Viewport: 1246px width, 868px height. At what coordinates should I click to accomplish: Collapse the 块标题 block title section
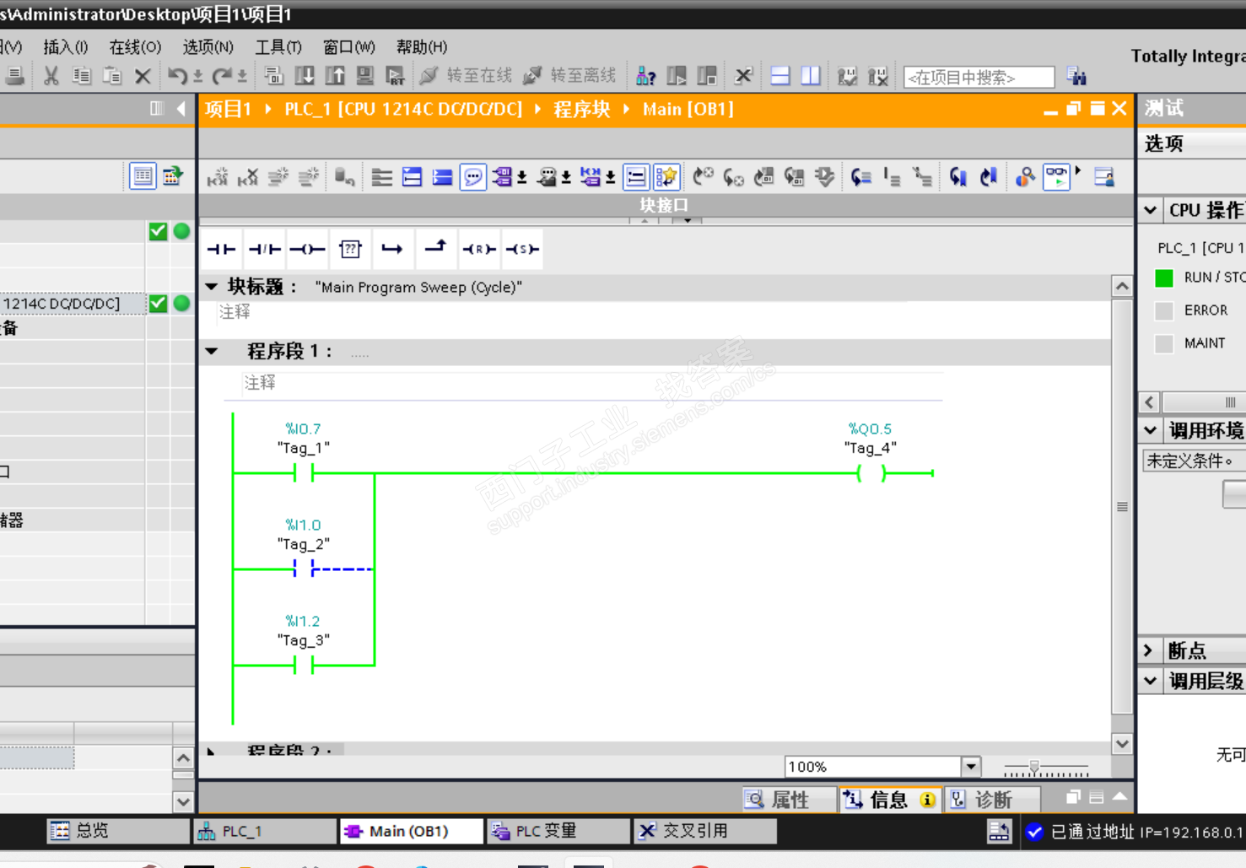tap(212, 287)
